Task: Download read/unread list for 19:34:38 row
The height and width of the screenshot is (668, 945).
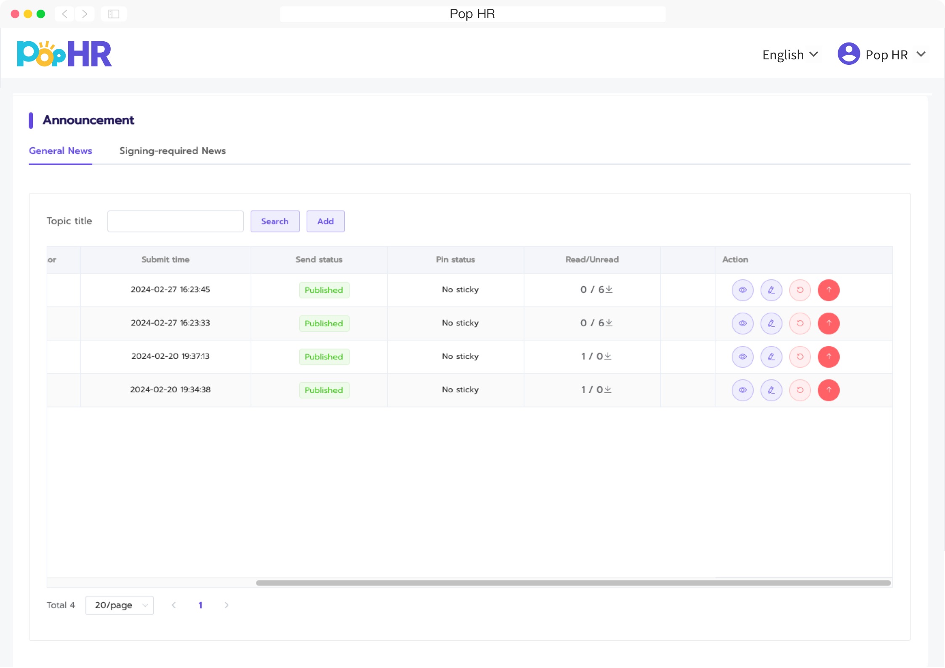Action: click(608, 390)
